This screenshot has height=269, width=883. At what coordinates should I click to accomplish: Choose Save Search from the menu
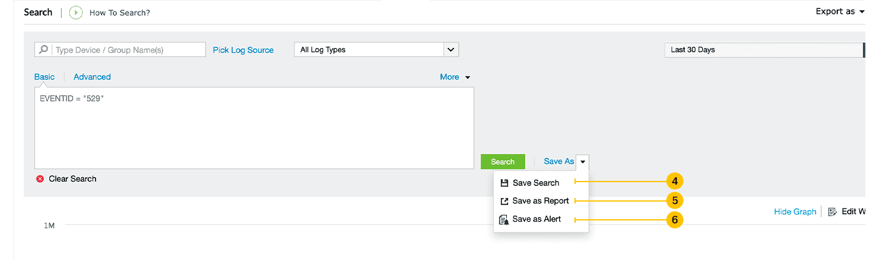[541, 183]
